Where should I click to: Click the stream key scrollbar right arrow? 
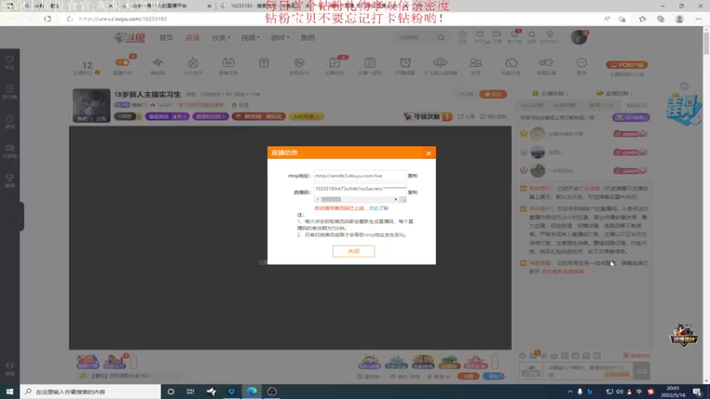(396, 199)
